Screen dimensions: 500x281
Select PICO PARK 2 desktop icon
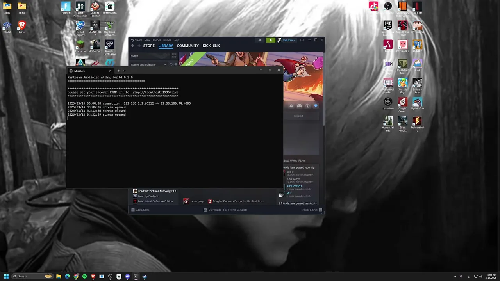[402, 46]
